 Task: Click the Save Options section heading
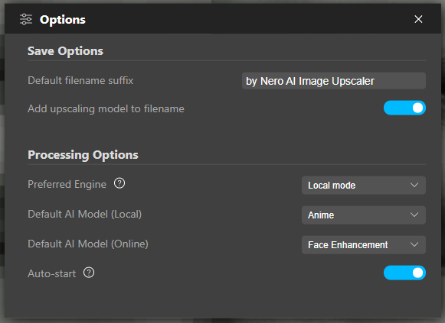(65, 51)
